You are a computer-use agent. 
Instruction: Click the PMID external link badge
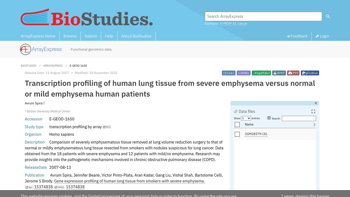[x=59, y=187]
